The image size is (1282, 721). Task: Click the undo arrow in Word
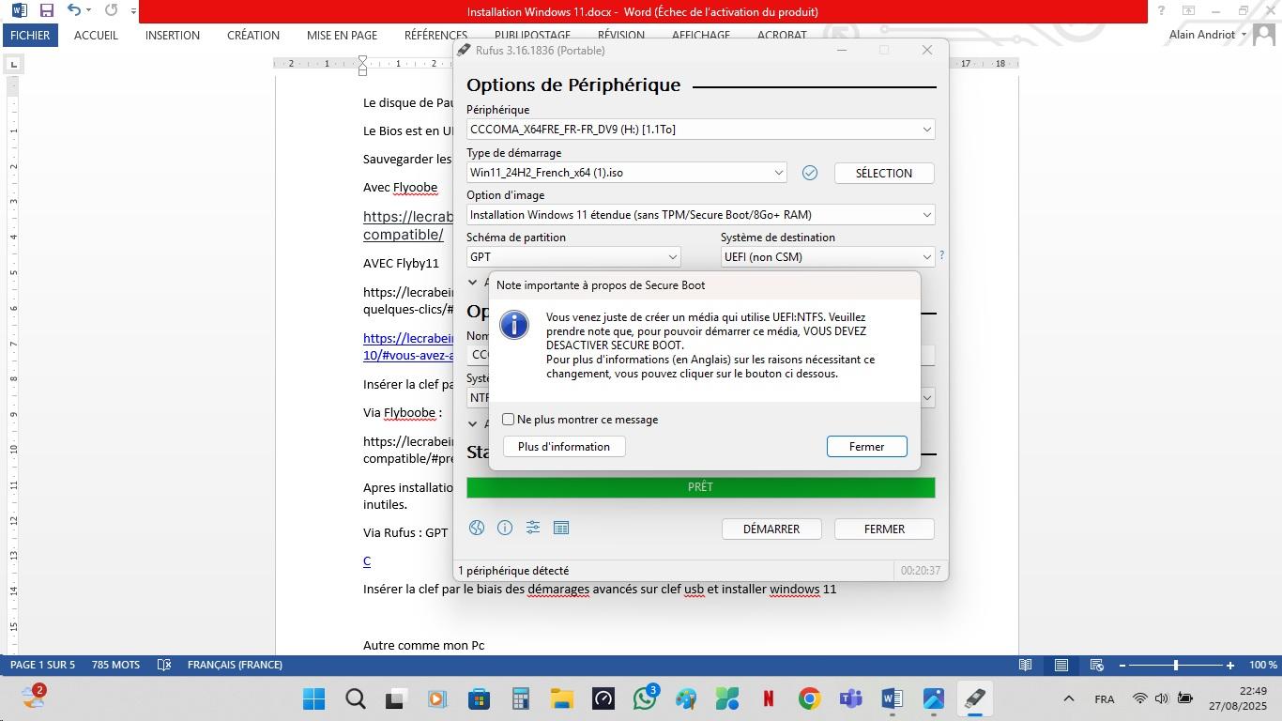(x=73, y=10)
